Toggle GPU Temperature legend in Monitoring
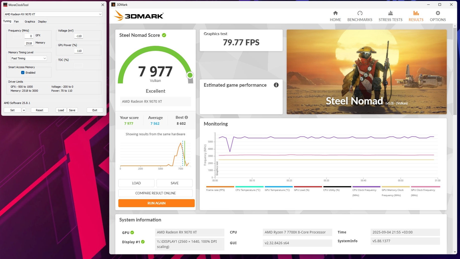The image size is (460, 259). click(279, 189)
